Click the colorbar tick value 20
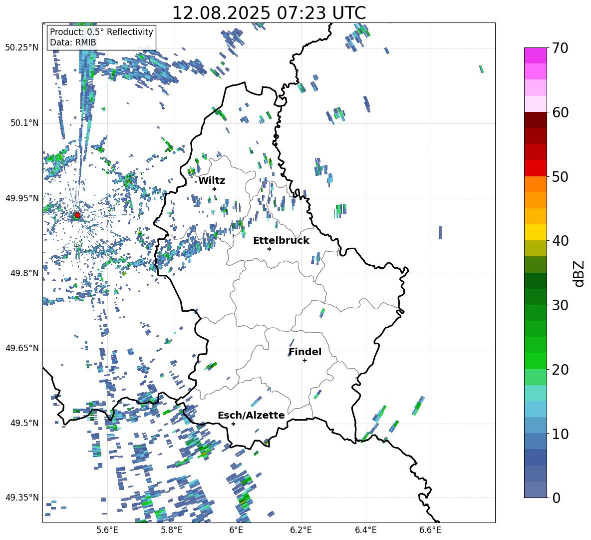 point(560,369)
